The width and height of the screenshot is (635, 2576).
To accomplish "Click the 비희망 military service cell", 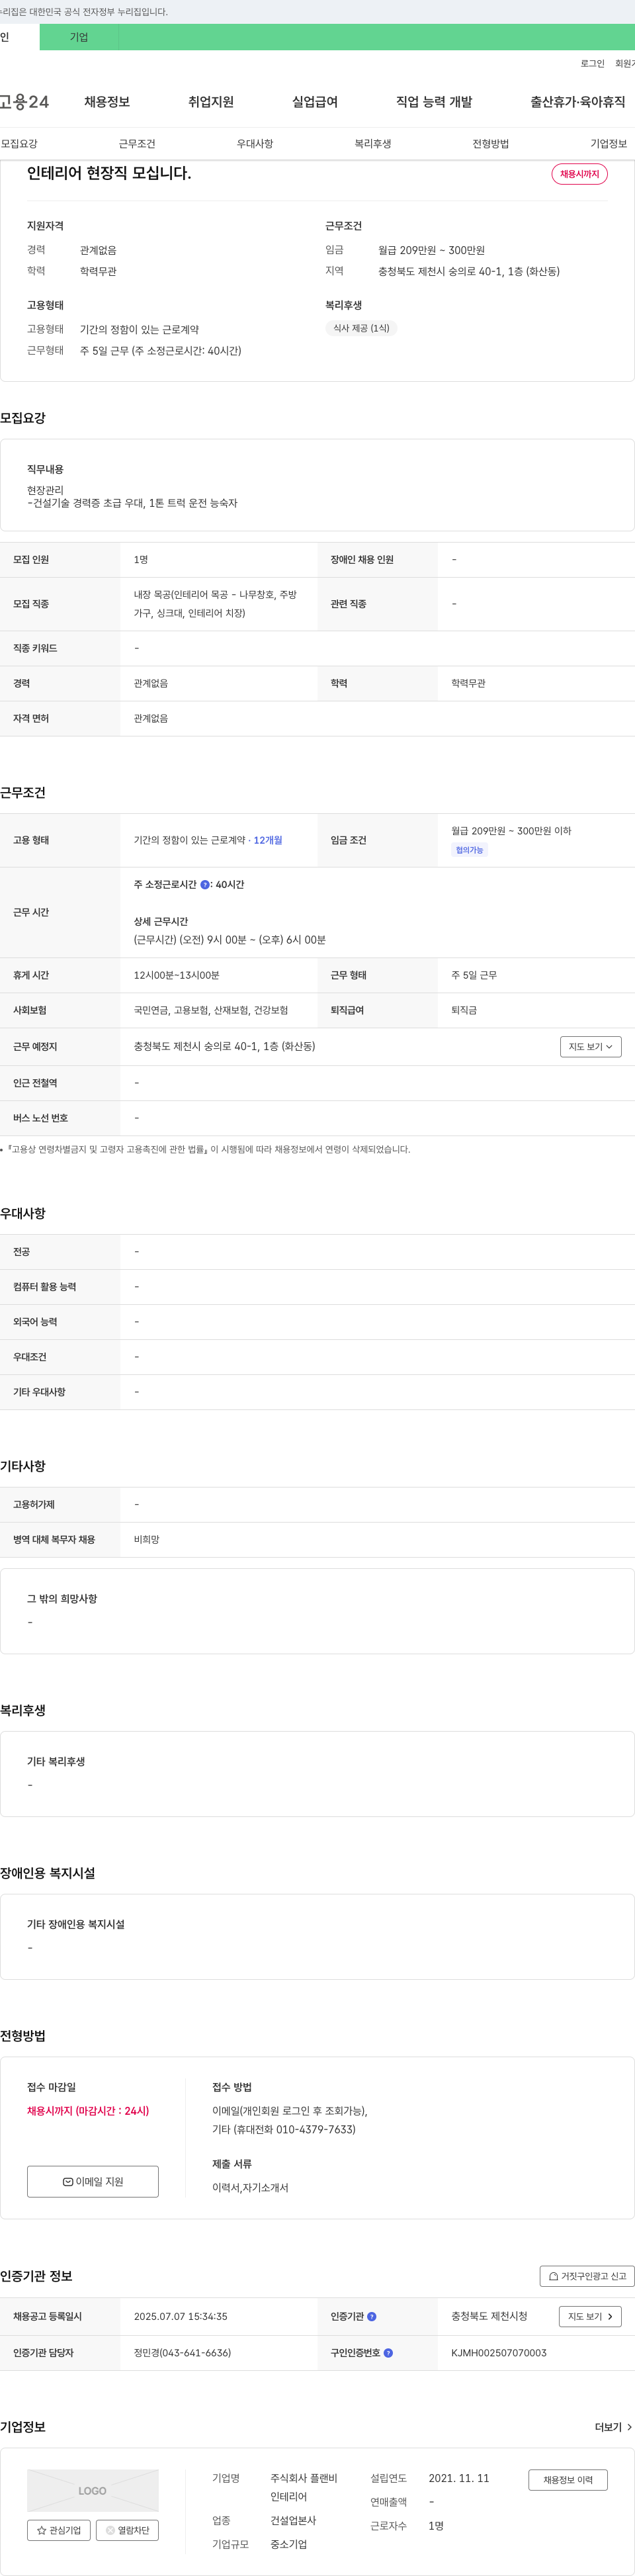I will 147,1539.
